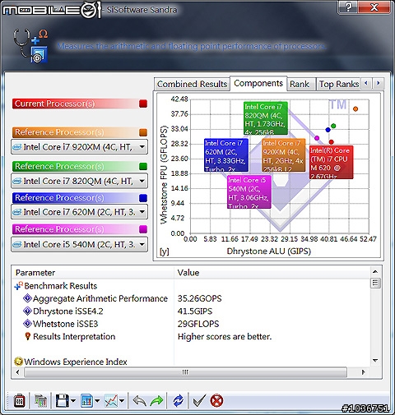Click the orange Core i7 920XM chart label
This screenshot has height=415, width=395.
283,155
